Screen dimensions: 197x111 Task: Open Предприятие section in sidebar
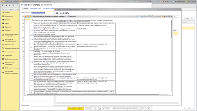[x=9, y=16]
